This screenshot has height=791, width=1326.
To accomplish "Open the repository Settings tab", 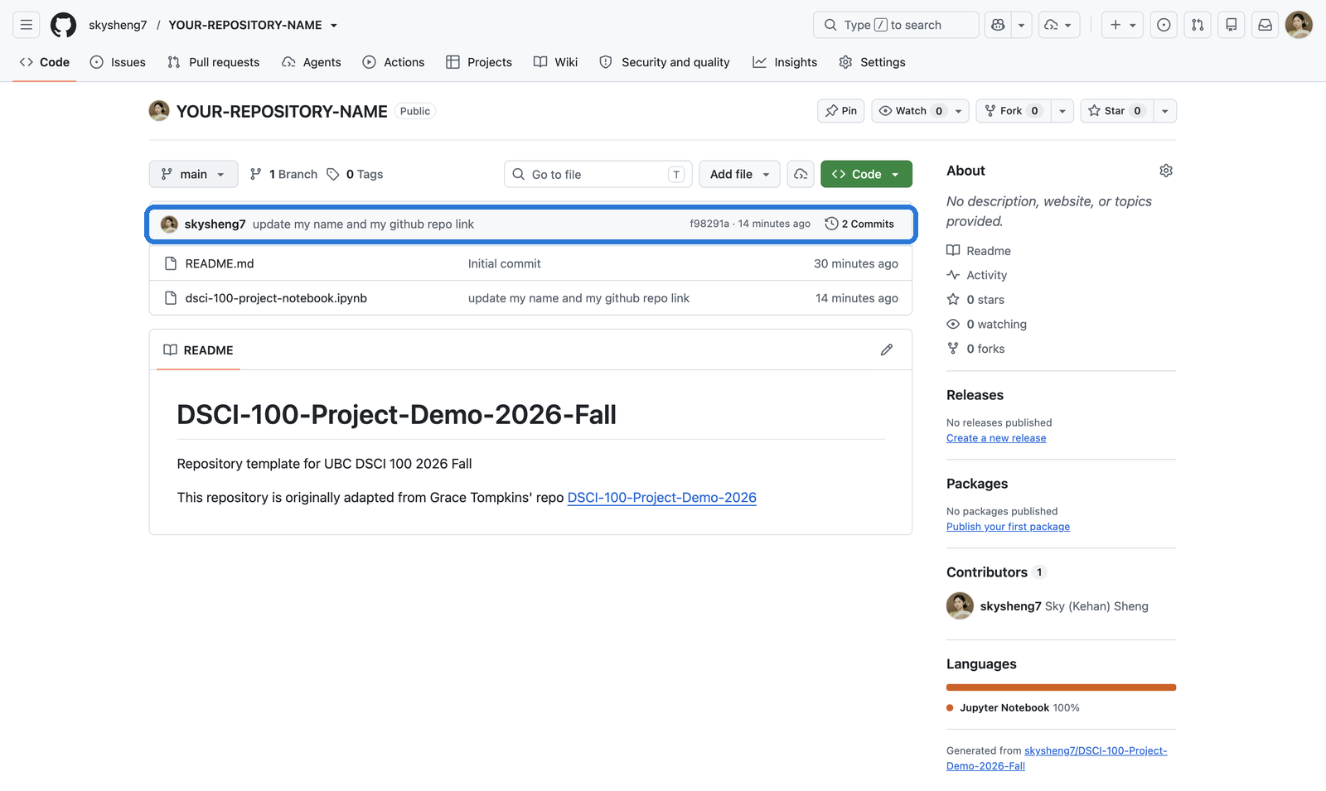I will [872, 62].
